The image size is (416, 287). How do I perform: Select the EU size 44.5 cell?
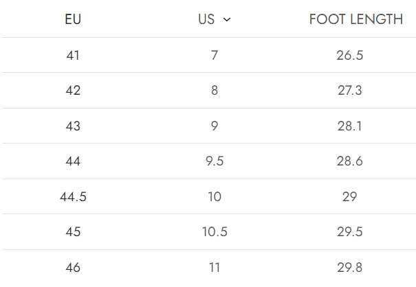click(x=73, y=197)
